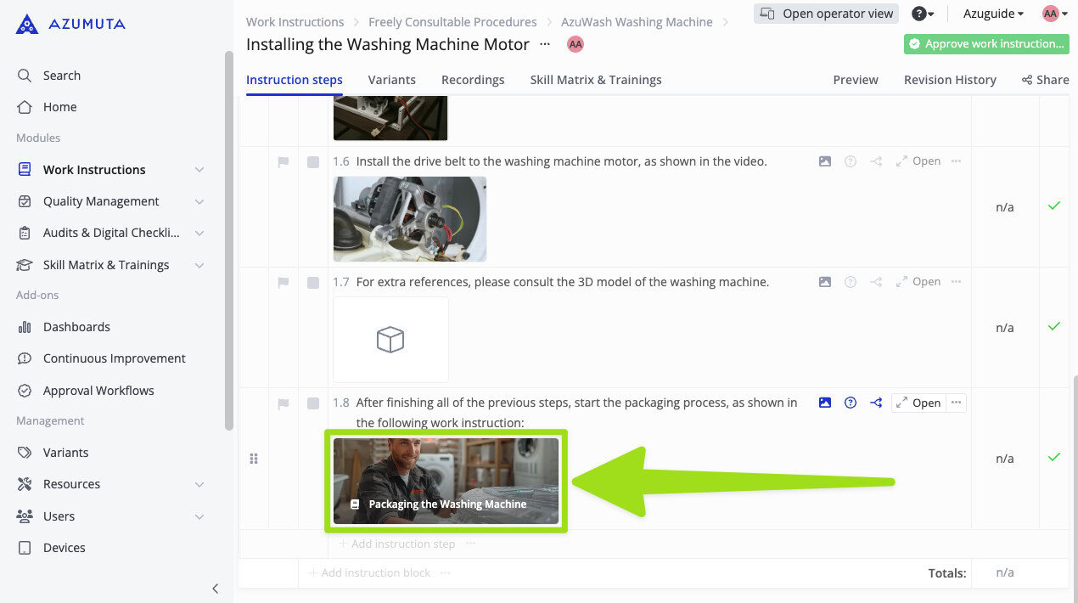This screenshot has height=603, width=1078.
Task: Check the checkbox for step 1.6
Action: (x=312, y=161)
